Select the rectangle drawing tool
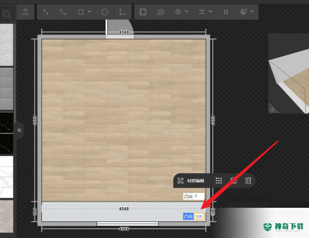This screenshot has width=309, height=238. (81, 12)
